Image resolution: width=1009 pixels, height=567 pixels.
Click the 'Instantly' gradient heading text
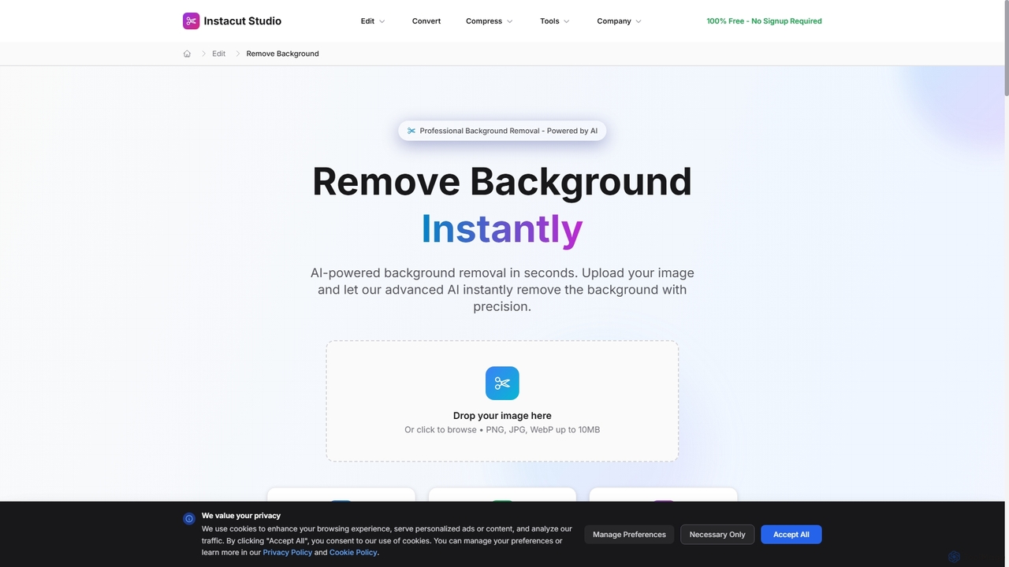(502, 228)
